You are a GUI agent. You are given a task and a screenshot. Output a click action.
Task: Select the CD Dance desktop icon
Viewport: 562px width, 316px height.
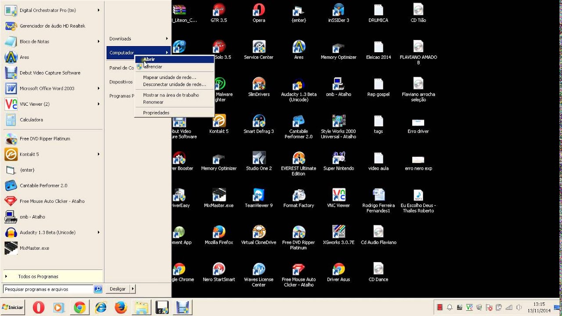pos(378,272)
